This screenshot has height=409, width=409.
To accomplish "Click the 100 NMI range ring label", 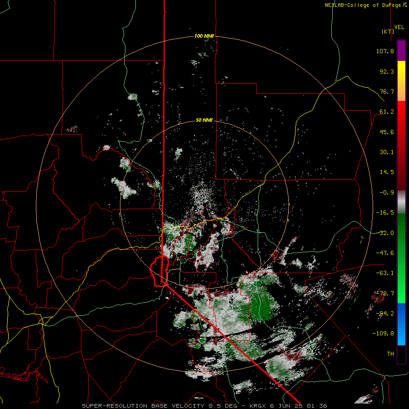I will 204,36.
